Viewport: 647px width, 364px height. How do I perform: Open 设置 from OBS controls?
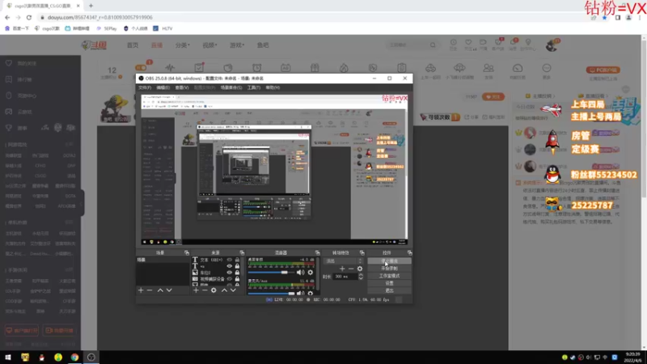click(x=389, y=283)
